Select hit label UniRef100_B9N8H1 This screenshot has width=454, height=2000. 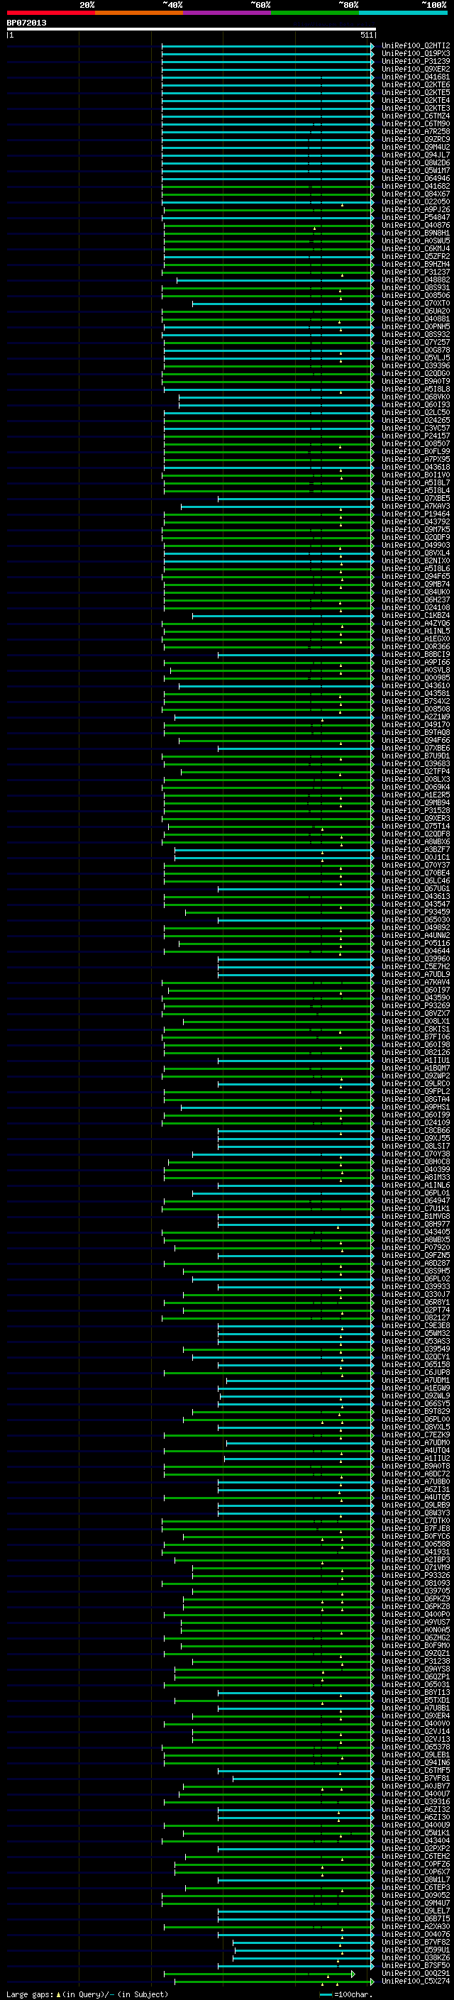click(415, 233)
